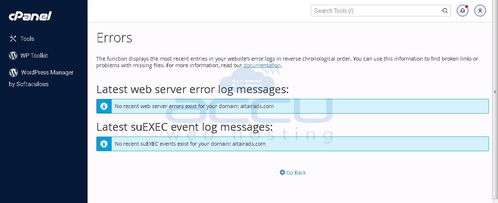Open the documentation link
Screen dimensions: 498x203
(262, 65)
